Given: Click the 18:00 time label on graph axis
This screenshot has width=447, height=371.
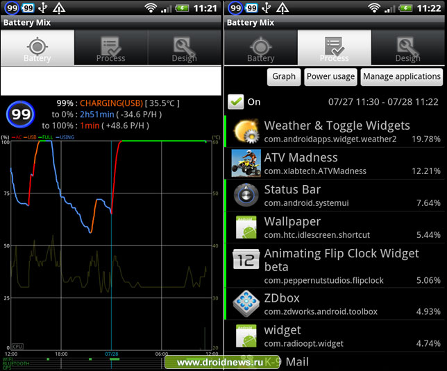Looking at the screenshot, I should click(x=61, y=354).
